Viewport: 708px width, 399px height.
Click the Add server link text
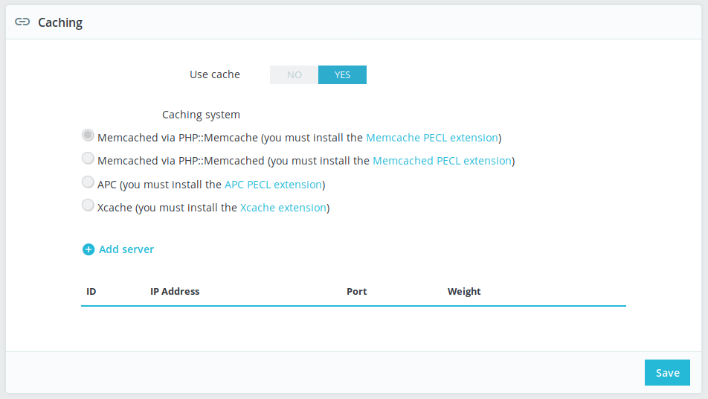coord(126,249)
